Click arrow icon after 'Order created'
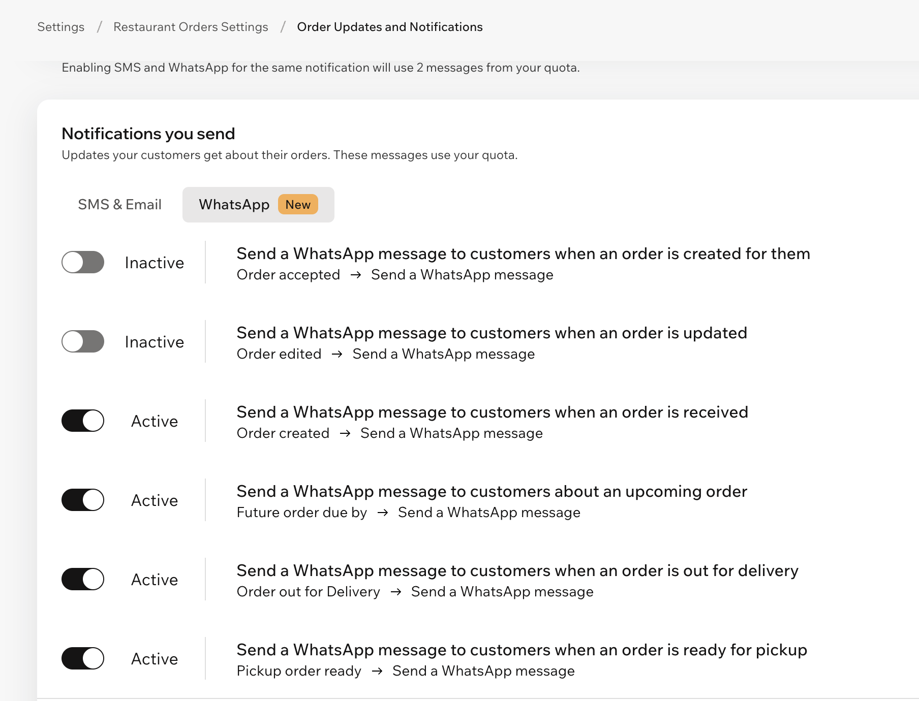This screenshot has height=701, width=919. coord(345,433)
